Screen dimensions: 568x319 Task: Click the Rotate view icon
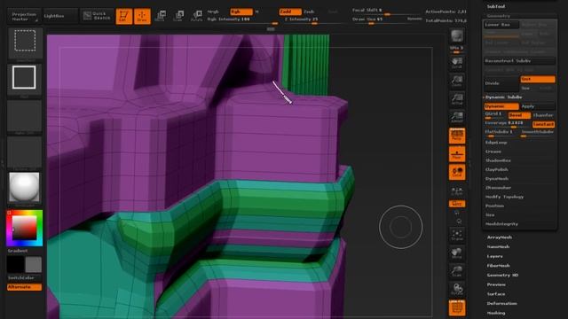[x=457, y=289]
